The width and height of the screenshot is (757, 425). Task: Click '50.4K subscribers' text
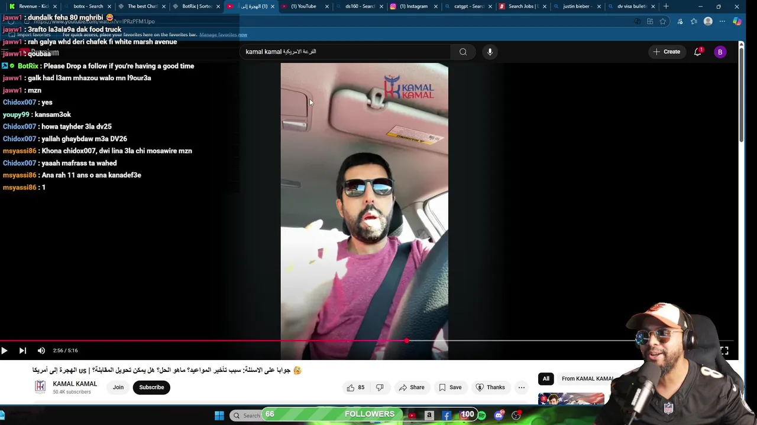coord(72,392)
